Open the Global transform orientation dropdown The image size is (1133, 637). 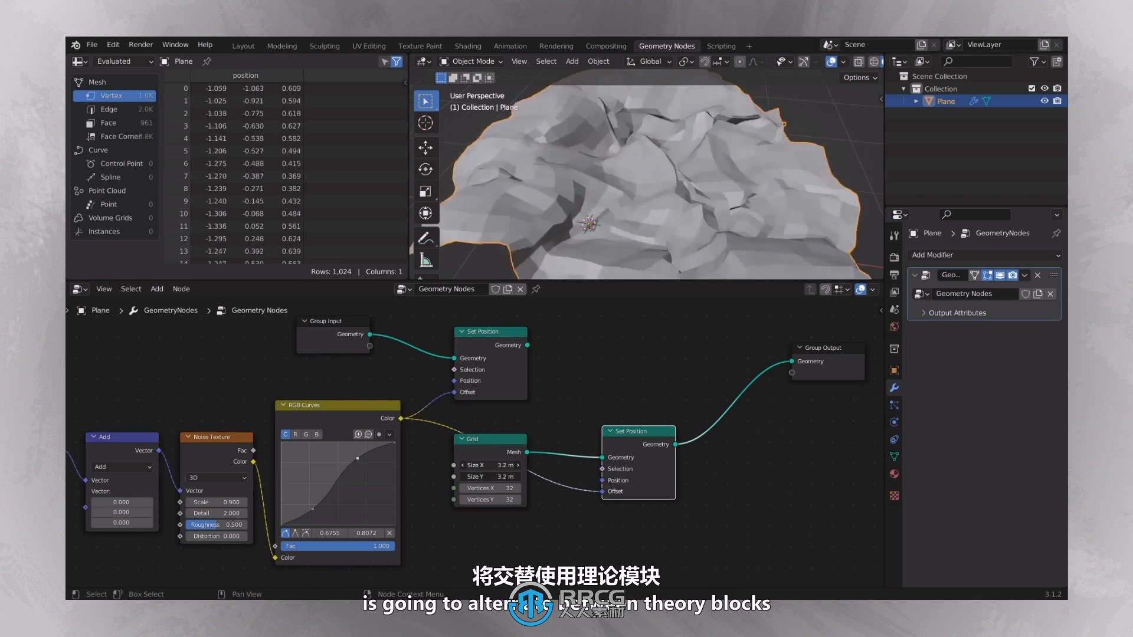coord(649,61)
